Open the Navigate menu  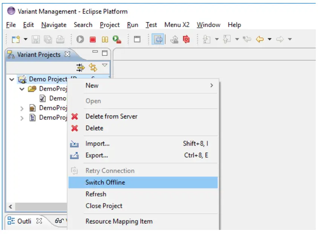(x=54, y=25)
